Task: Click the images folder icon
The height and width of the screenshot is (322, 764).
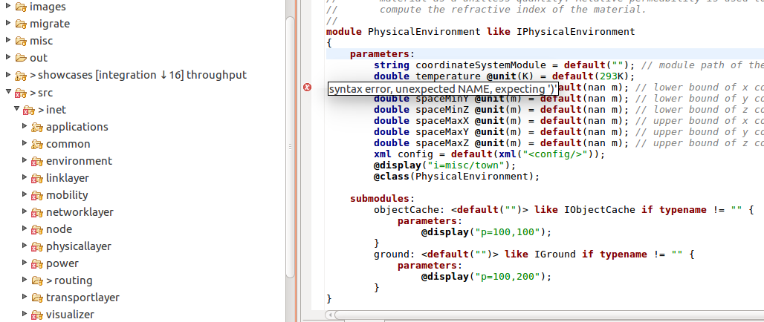Action: [21, 7]
